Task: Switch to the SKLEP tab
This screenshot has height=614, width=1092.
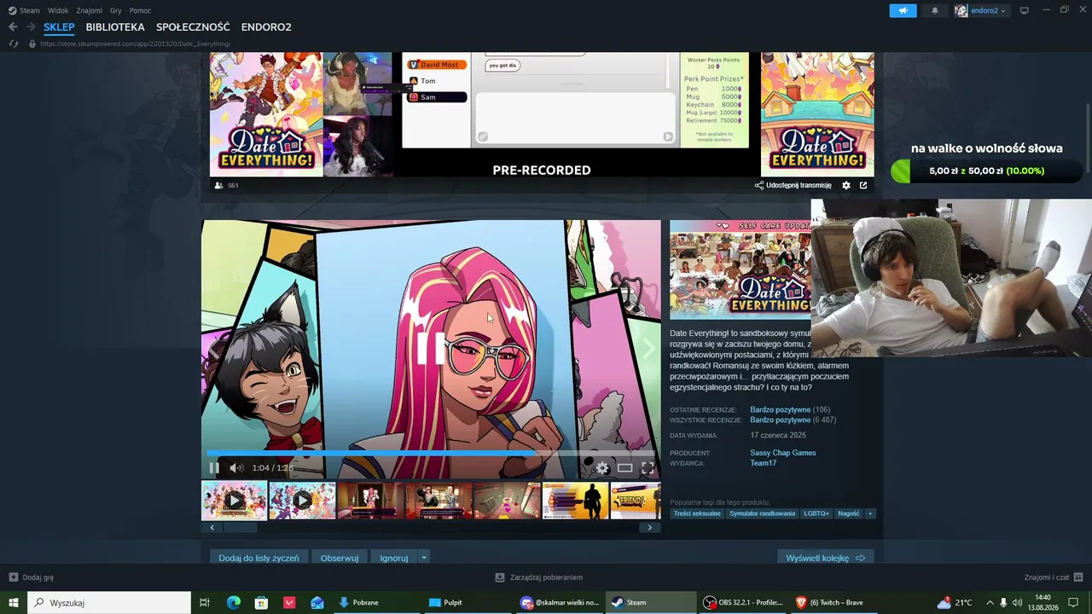Action: 60,27
